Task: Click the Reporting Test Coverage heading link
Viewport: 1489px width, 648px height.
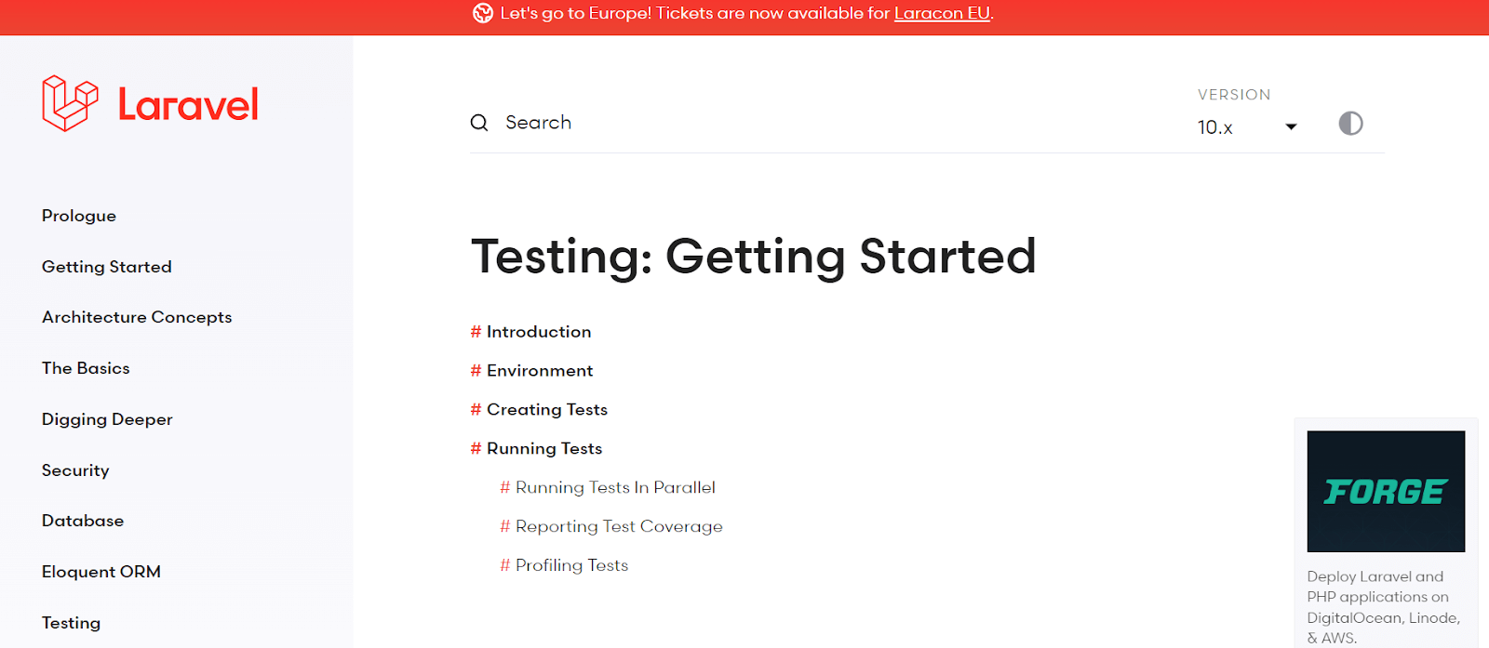Action: click(x=619, y=525)
